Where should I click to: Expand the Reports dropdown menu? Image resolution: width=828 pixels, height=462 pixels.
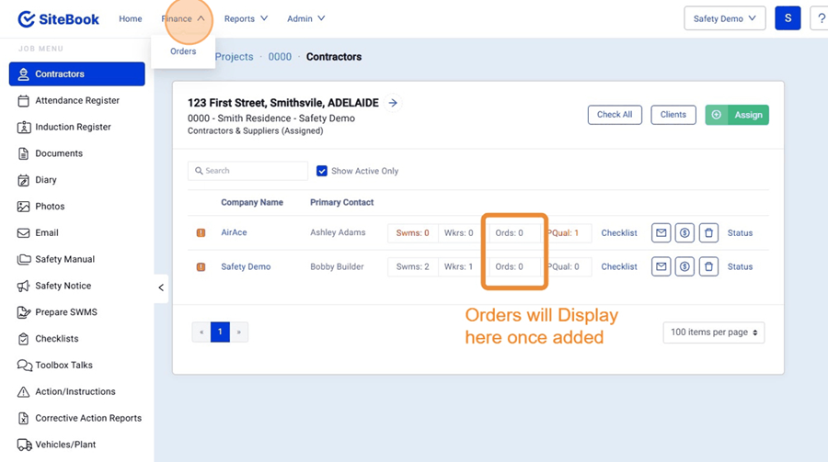[246, 18]
